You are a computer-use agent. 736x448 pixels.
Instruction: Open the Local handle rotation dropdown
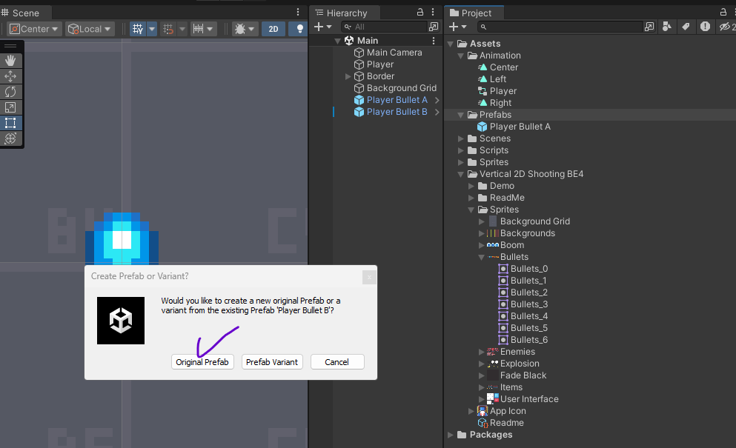coord(90,29)
